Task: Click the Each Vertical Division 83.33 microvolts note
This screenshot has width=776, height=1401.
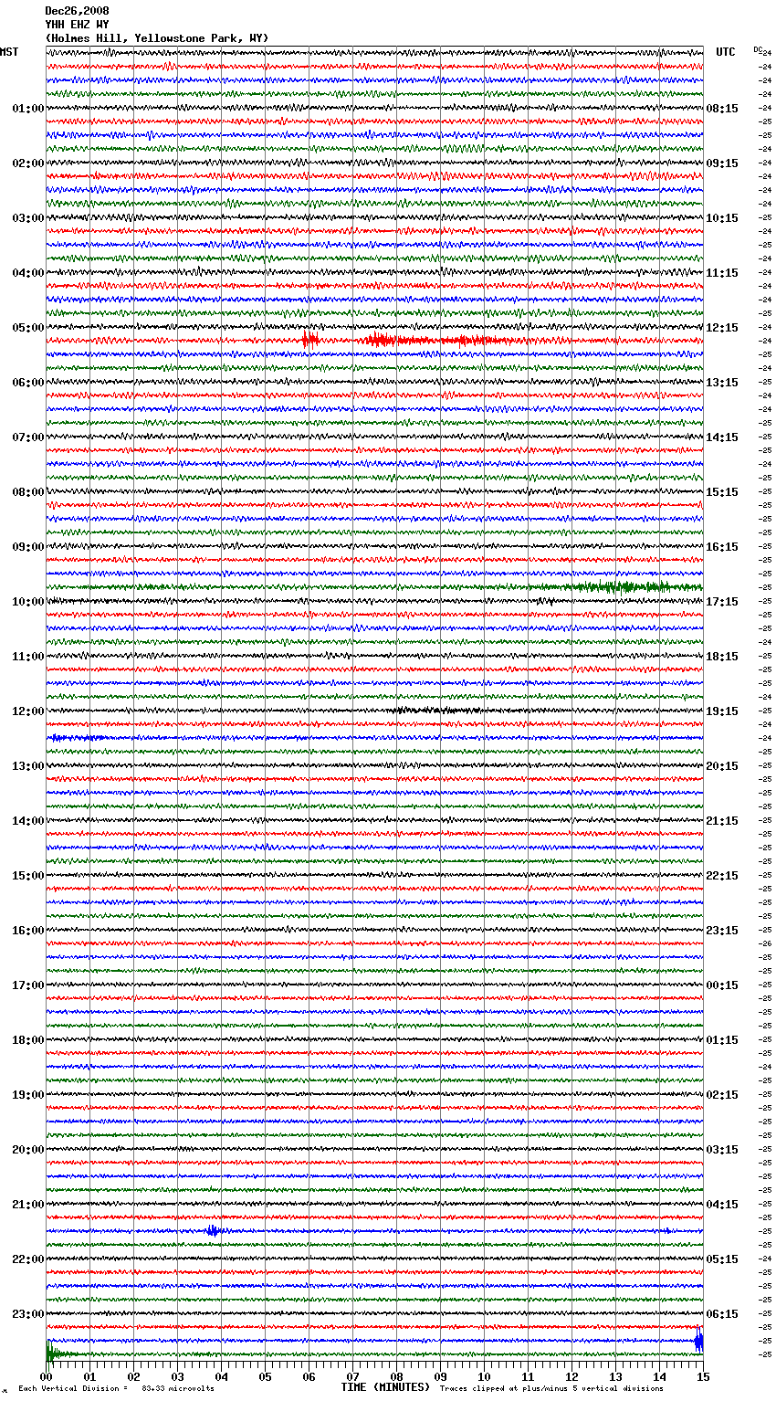Action: [x=116, y=1388]
